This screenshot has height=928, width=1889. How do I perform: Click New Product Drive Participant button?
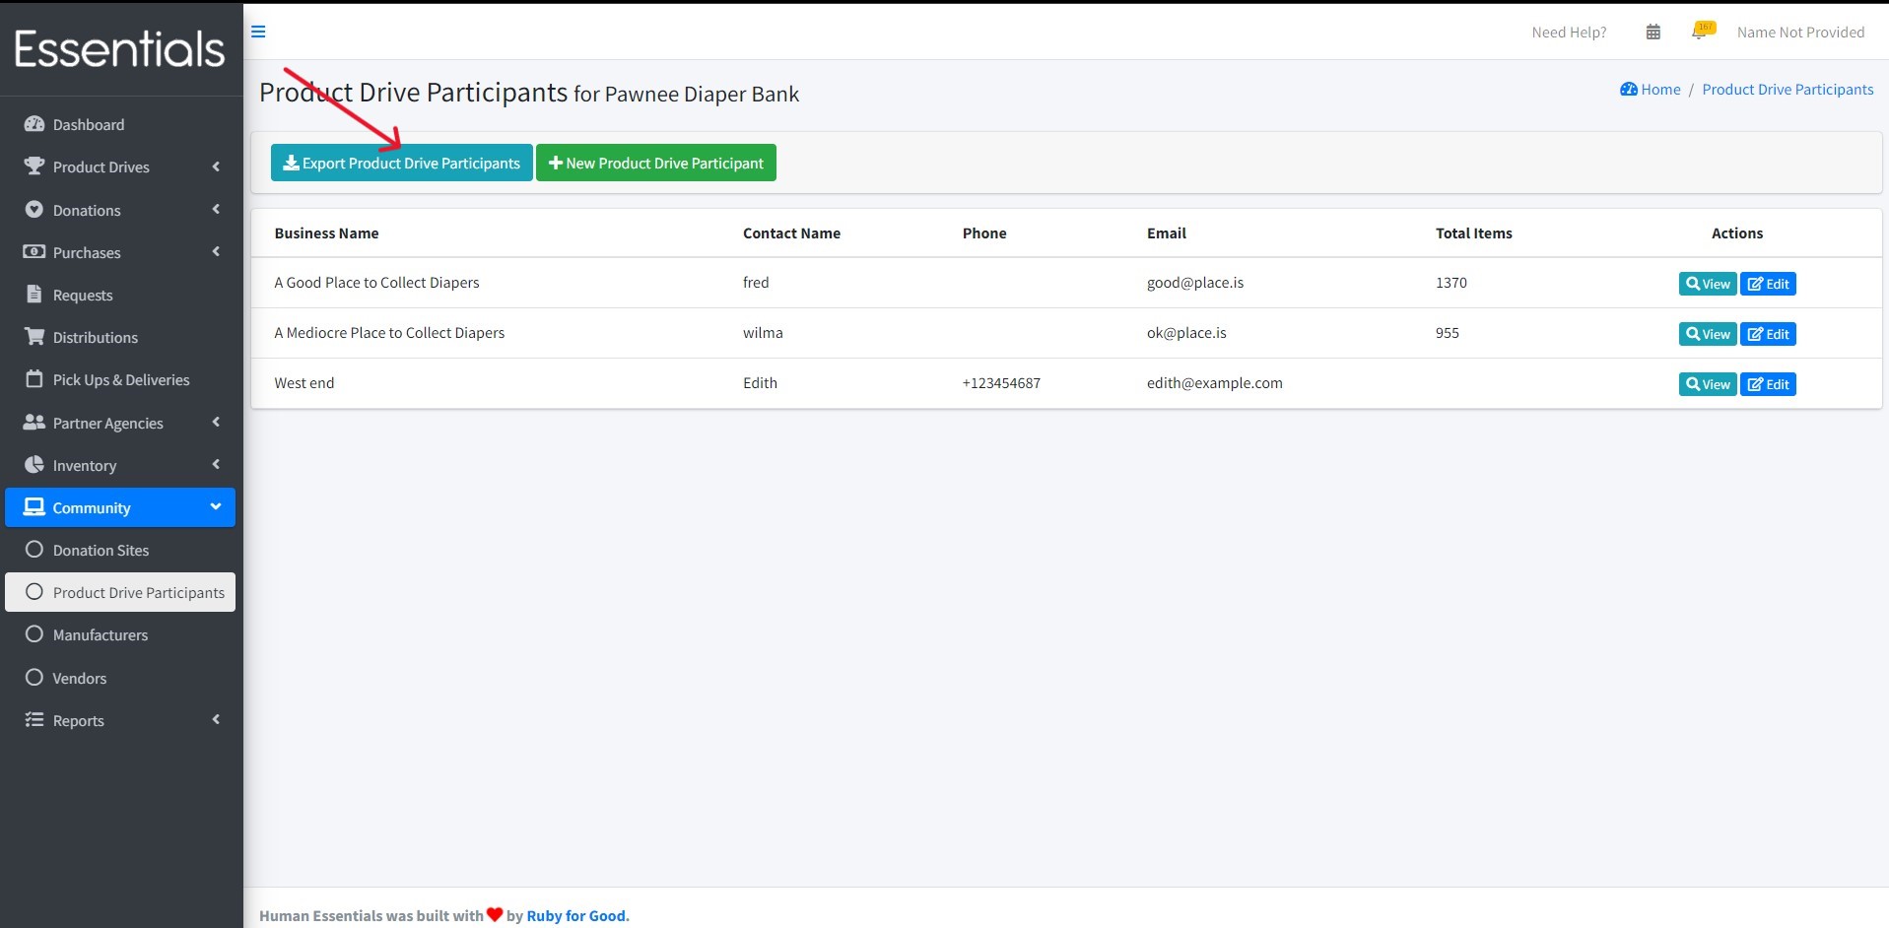[656, 163]
